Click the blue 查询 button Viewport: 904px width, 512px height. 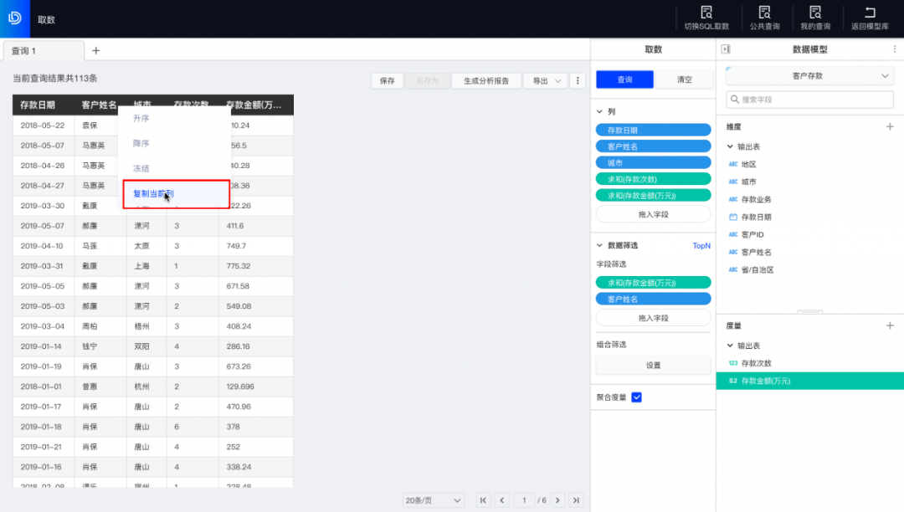pos(624,79)
